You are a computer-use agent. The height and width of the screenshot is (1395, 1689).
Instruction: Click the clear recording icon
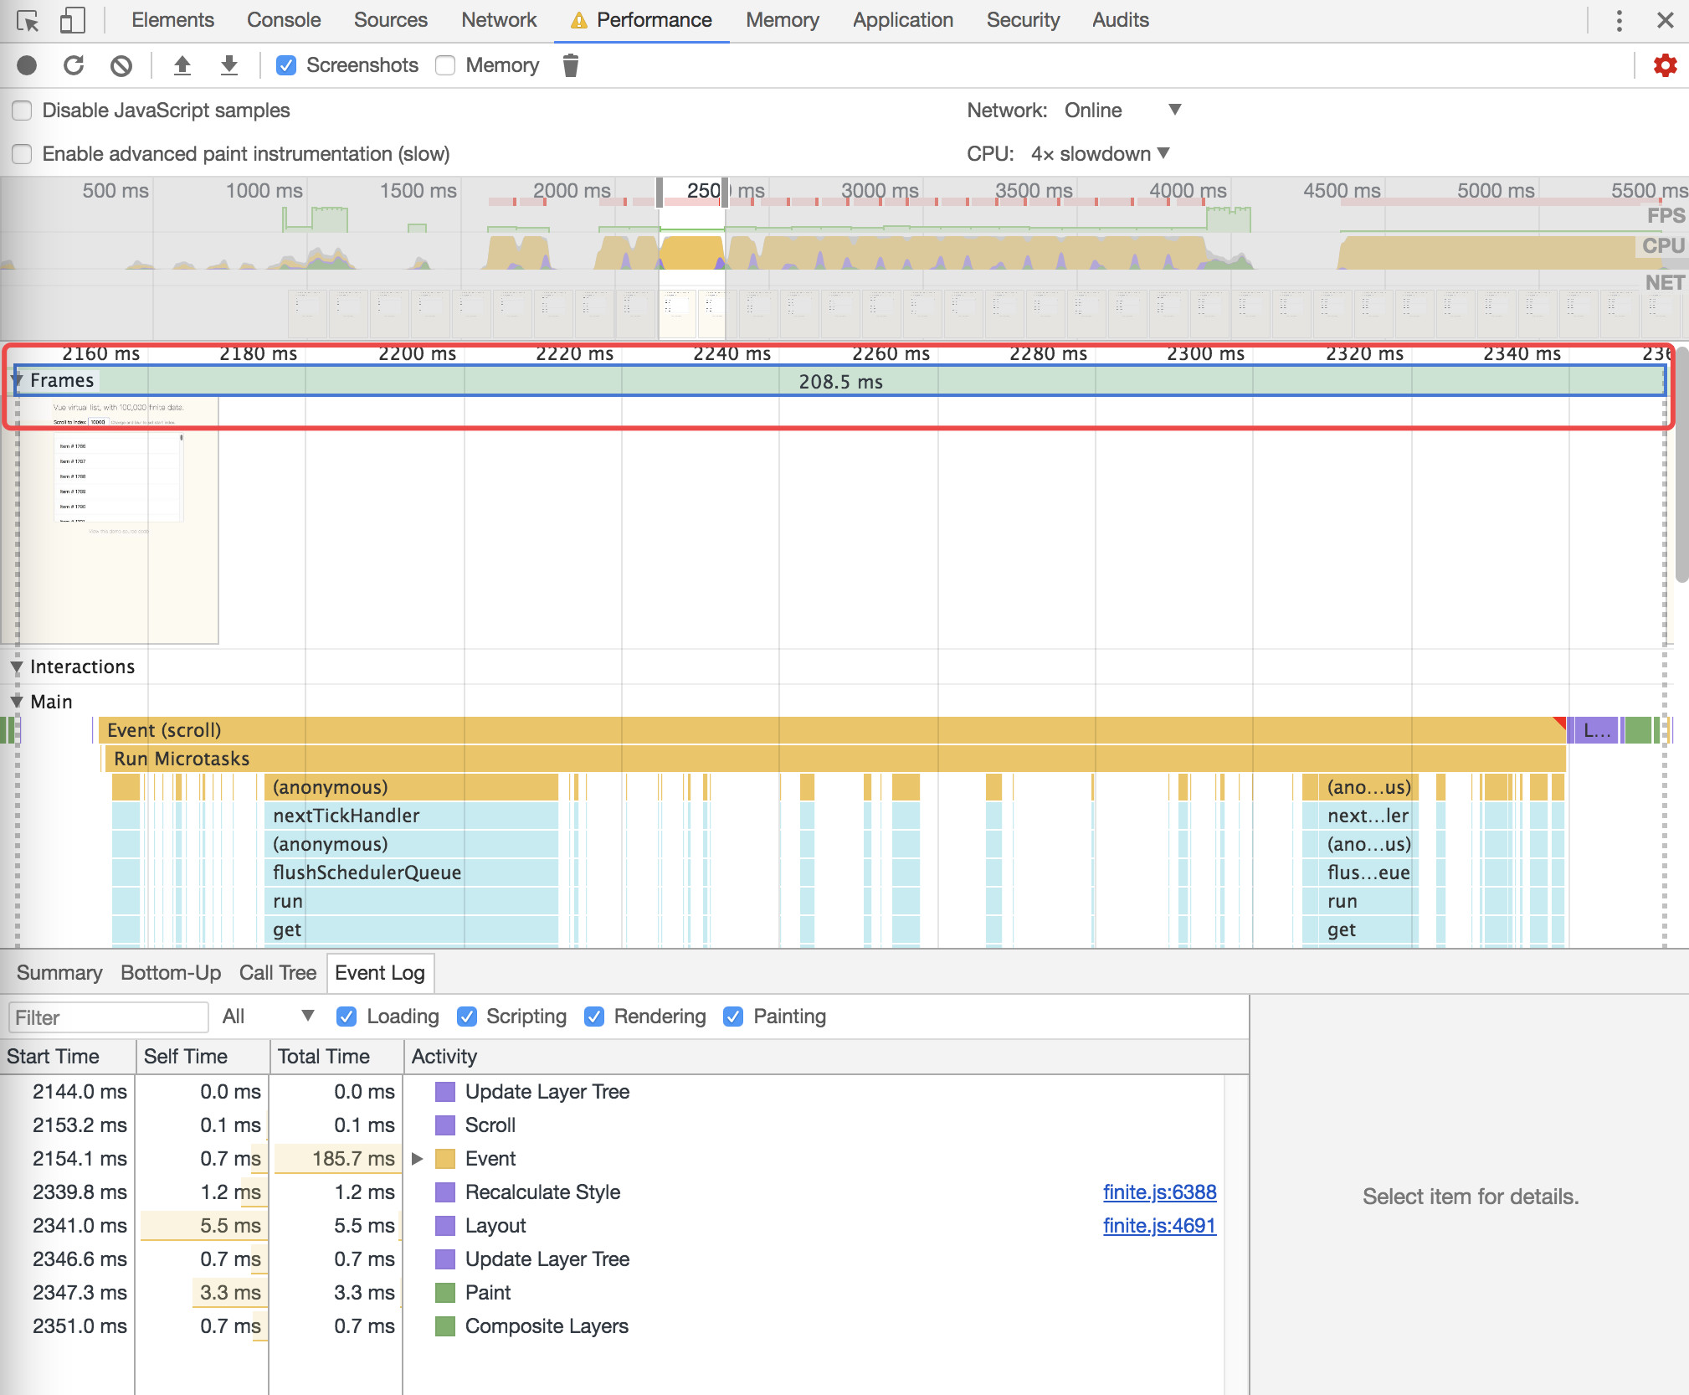tap(121, 65)
